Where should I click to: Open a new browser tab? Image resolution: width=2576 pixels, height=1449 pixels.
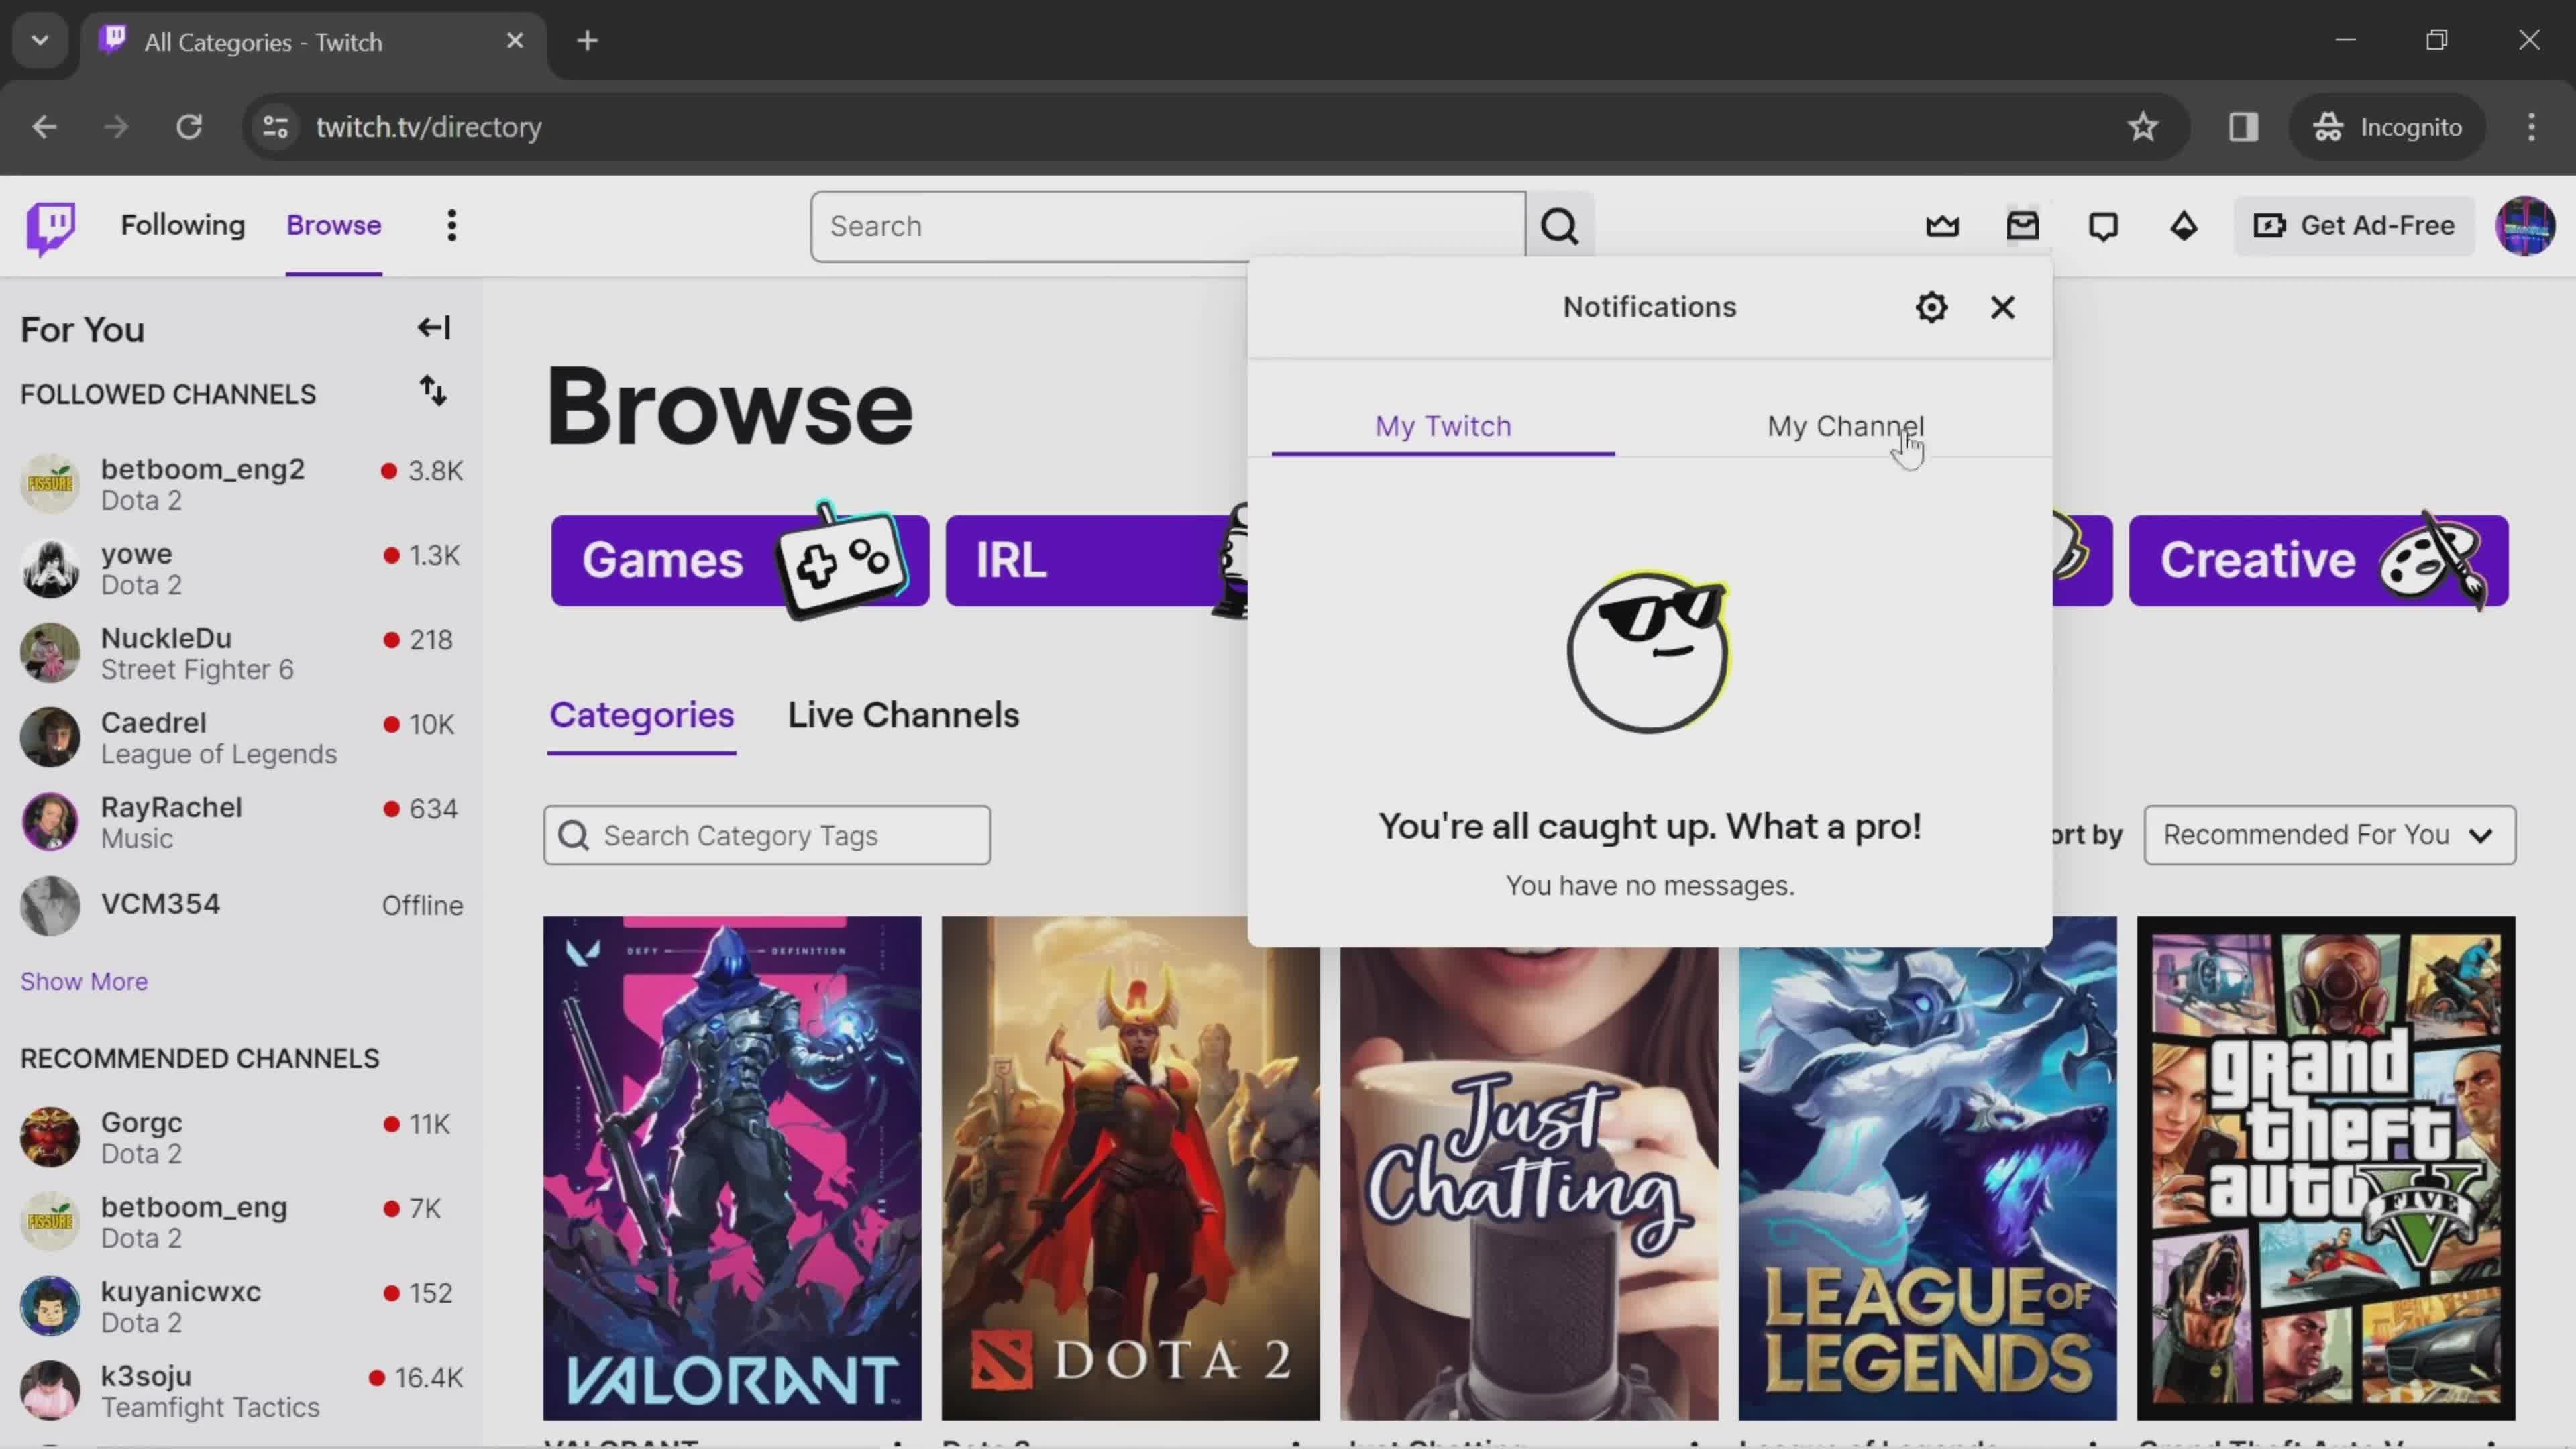(588, 41)
